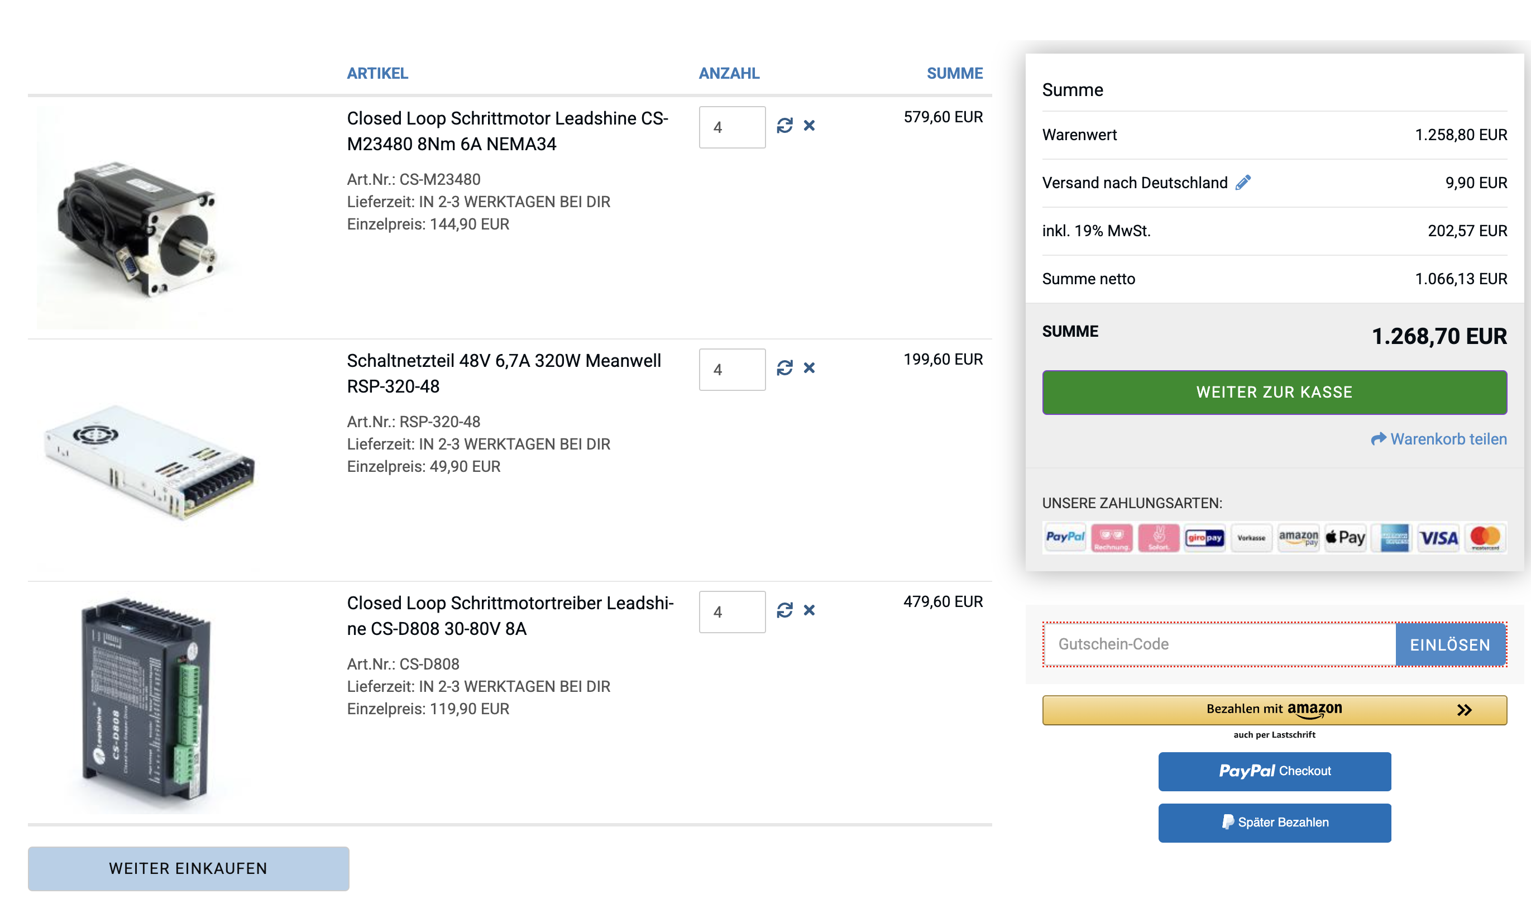Focus the Gutschein-Code input field

tap(1218, 644)
